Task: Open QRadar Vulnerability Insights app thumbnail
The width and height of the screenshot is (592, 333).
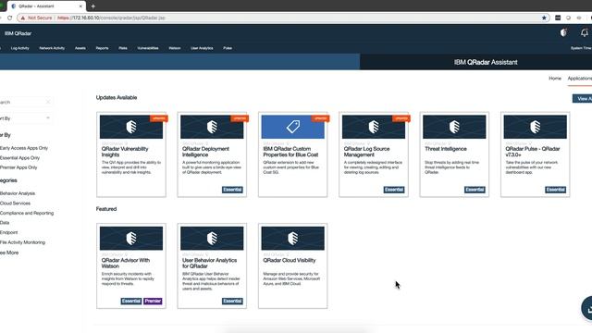Action: point(131,127)
